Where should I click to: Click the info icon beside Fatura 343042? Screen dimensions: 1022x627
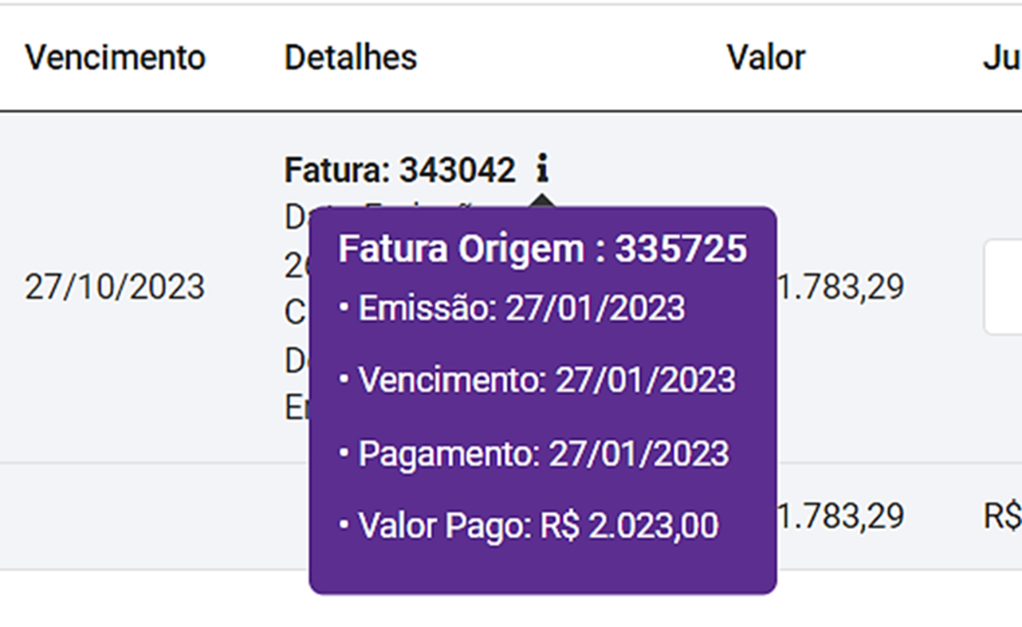point(542,168)
